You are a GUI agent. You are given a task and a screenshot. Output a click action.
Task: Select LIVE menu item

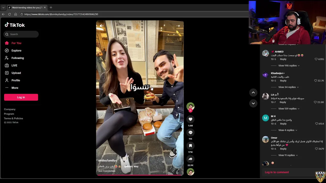coord(14,66)
